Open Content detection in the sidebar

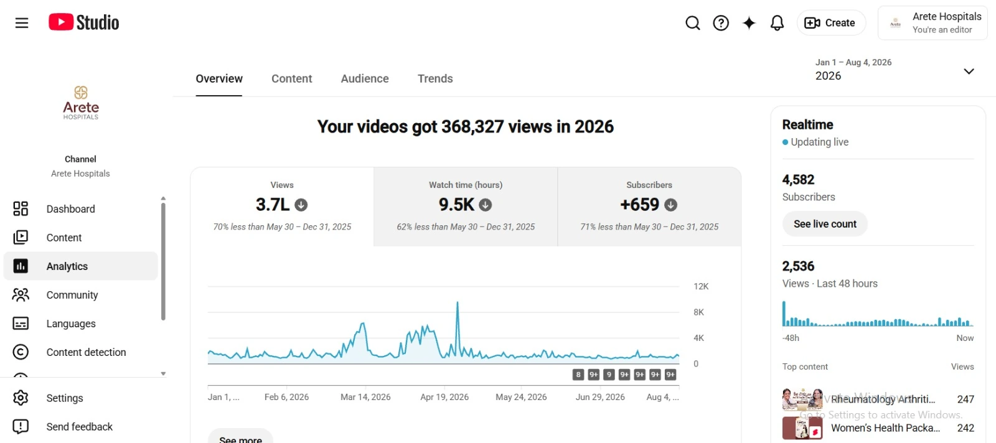tap(81, 352)
